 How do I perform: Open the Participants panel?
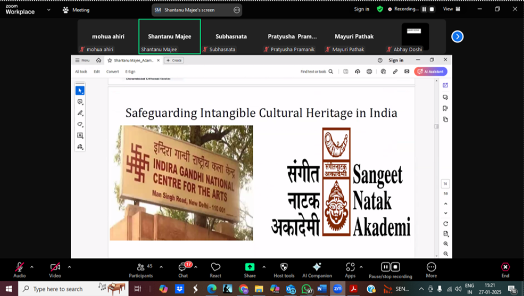141,269
